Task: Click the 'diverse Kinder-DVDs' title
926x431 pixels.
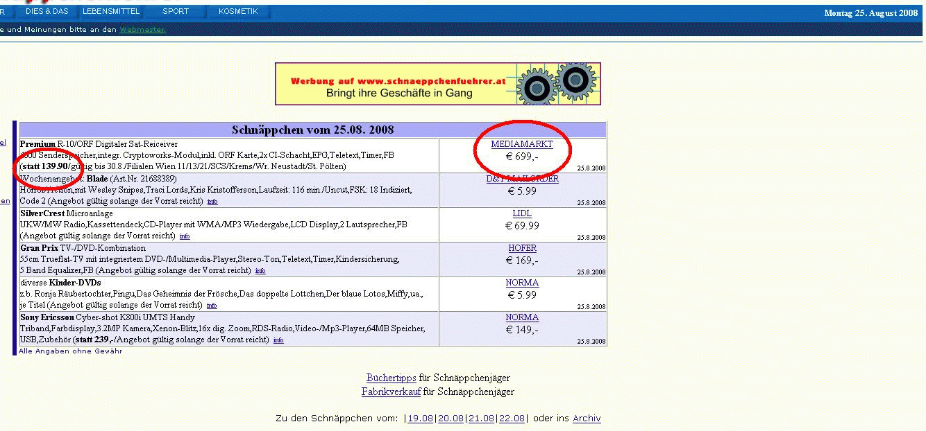Action: (60, 283)
